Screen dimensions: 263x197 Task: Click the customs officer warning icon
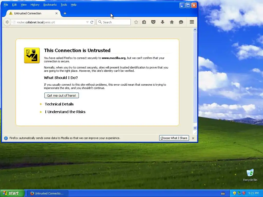click(x=32, y=55)
